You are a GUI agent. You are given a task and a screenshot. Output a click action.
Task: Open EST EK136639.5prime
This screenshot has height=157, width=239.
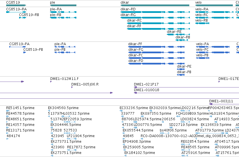point(202,128)
